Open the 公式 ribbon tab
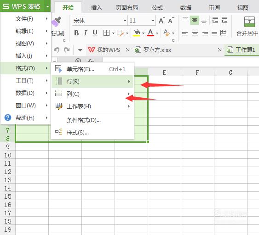Viewport: 259px width, 235px height. pos(157,8)
